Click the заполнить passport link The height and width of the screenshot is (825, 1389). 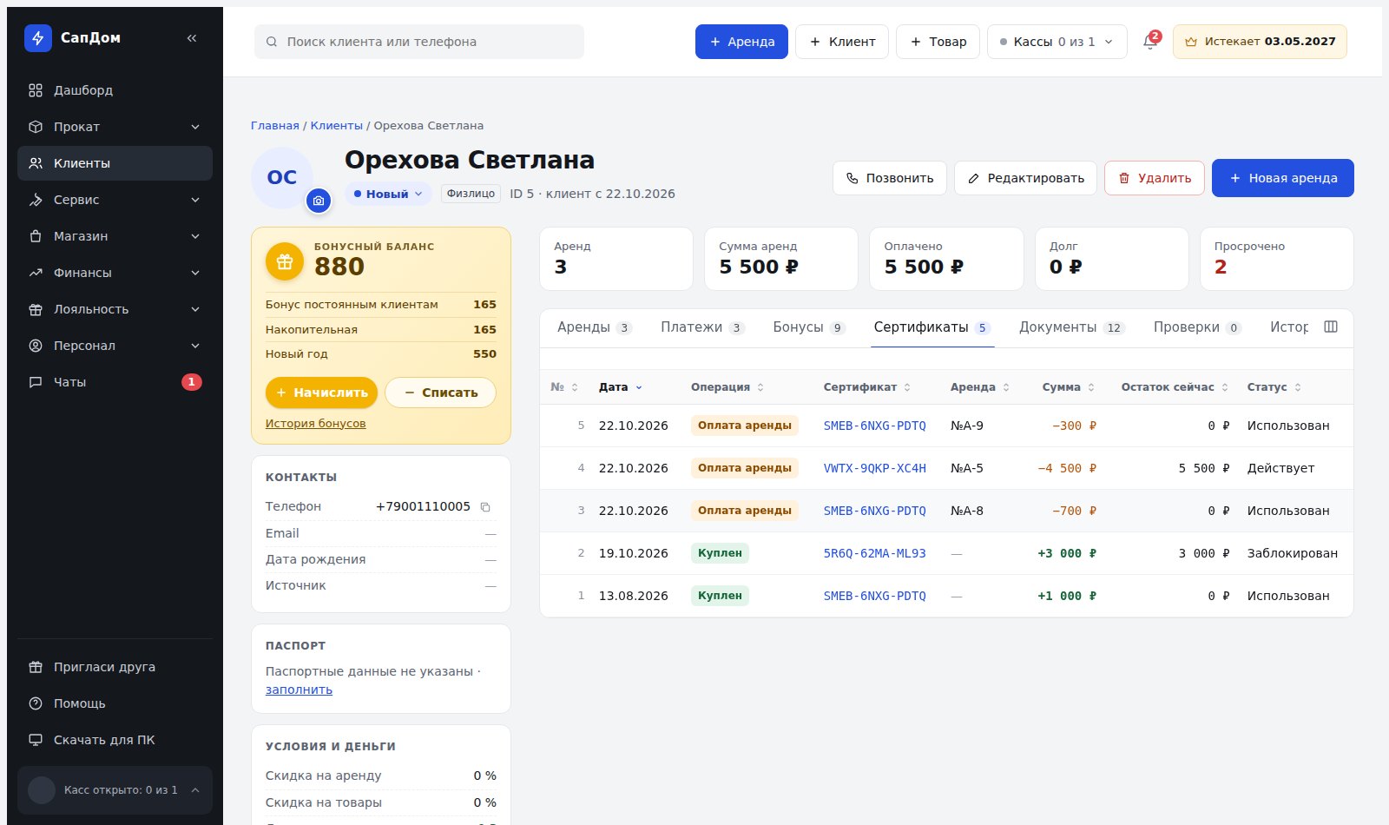(299, 690)
